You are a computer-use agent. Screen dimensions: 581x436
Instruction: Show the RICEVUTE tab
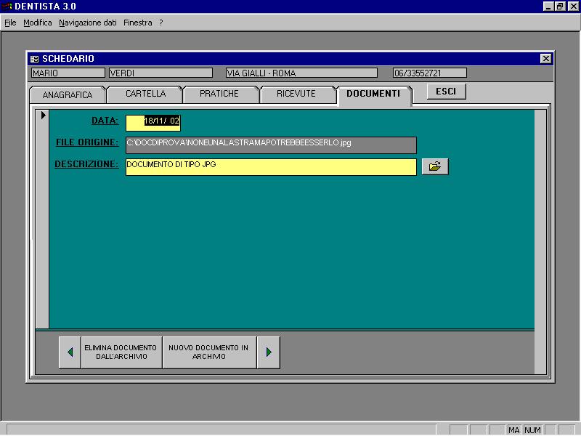(296, 94)
